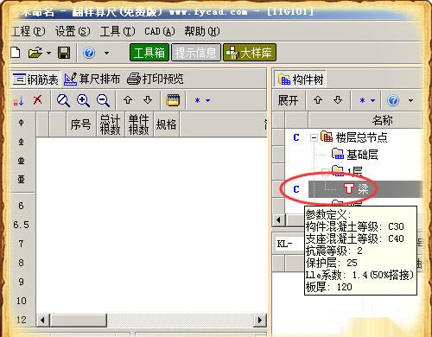Click the 序号 column header
The image size is (432, 337).
pos(81,124)
